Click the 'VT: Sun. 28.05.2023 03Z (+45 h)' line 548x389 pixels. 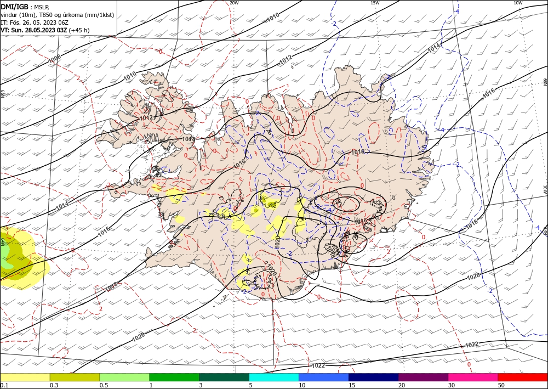(x=45, y=30)
